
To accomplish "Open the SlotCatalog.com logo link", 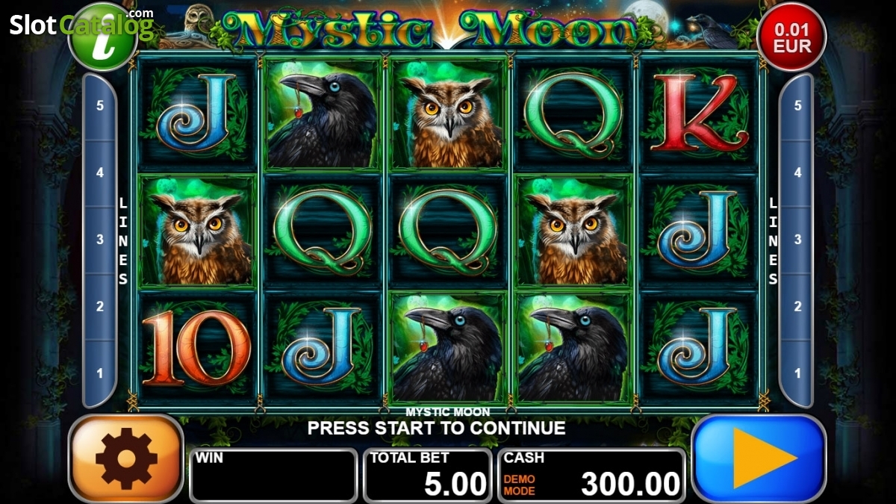I will point(81,25).
